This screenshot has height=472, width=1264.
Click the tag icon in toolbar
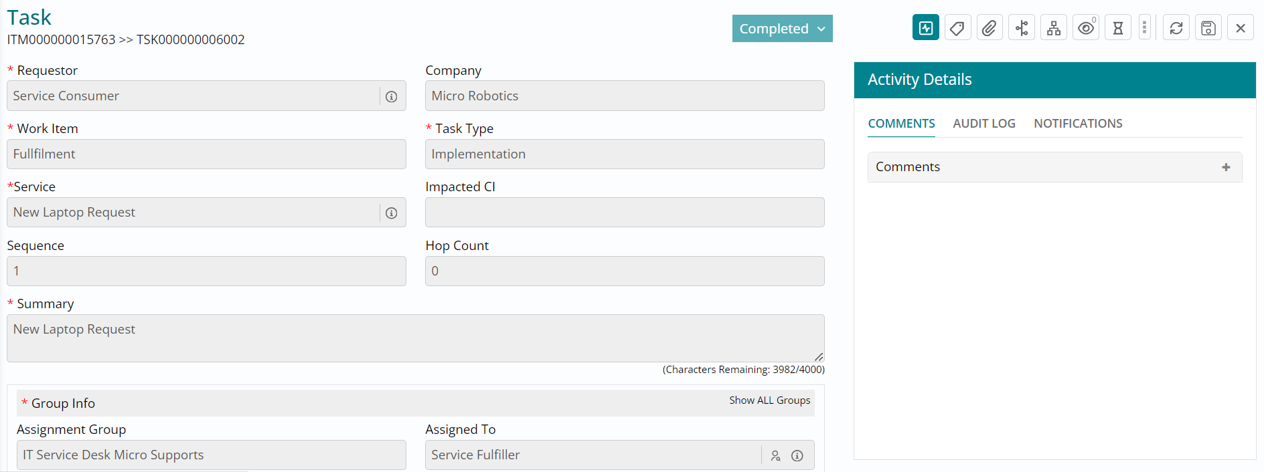pos(957,28)
